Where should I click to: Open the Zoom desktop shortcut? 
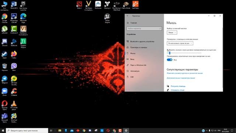click(x=4, y=92)
